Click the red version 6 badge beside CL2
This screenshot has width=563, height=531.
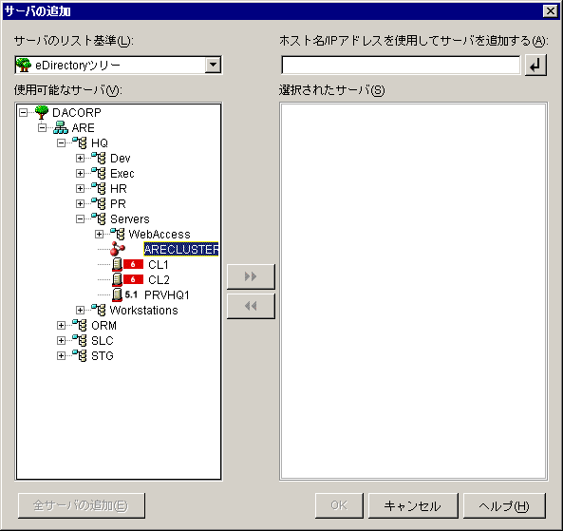pyautogui.click(x=133, y=279)
